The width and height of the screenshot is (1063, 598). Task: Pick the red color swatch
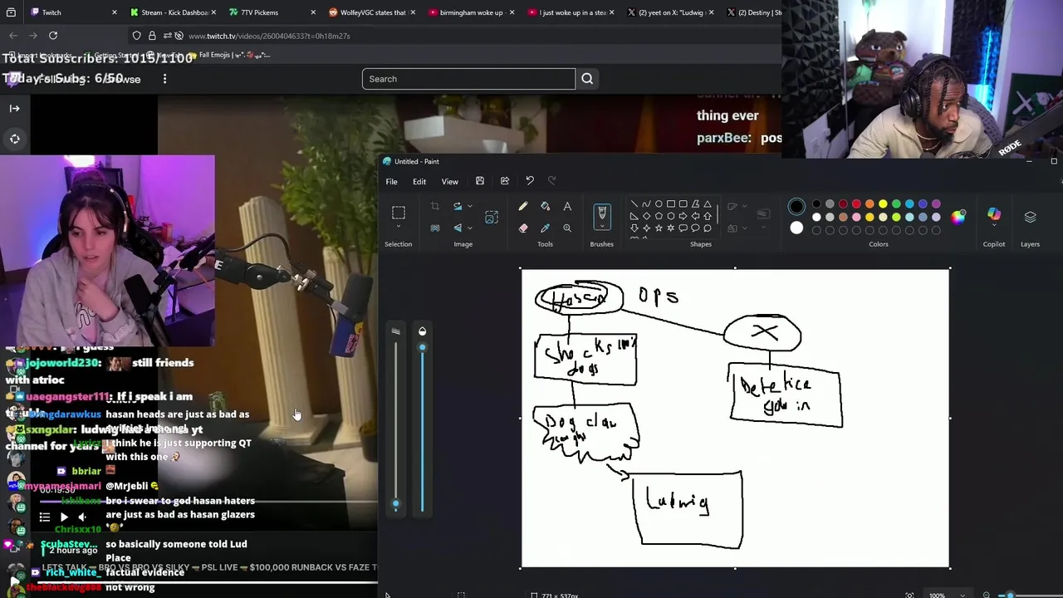click(856, 203)
